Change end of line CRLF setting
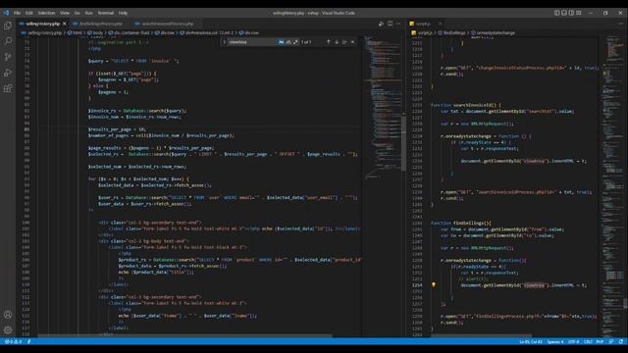Viewport: 628px width, 353px height. click(588, 342)
